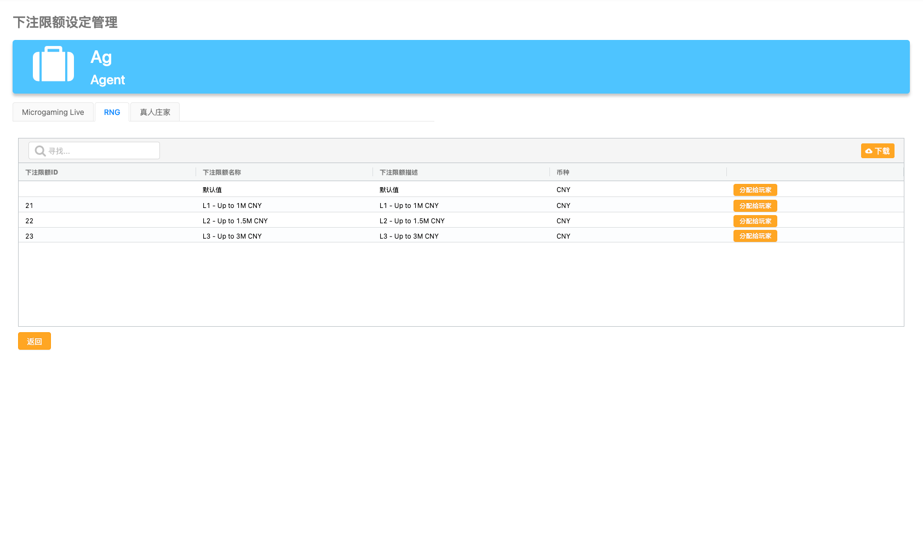Click the magnifier icon in the search box
Viewport: 923px width, 550px height.
(x=40, y=151)
